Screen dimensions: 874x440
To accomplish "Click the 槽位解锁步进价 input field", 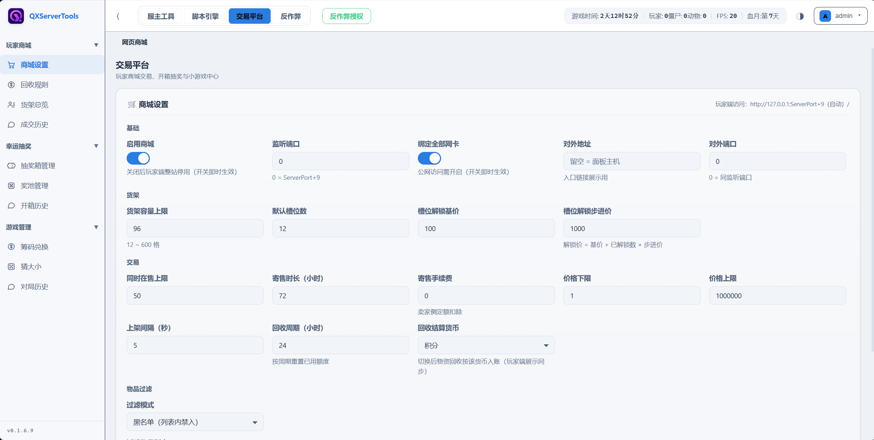I will click(632, 228).
